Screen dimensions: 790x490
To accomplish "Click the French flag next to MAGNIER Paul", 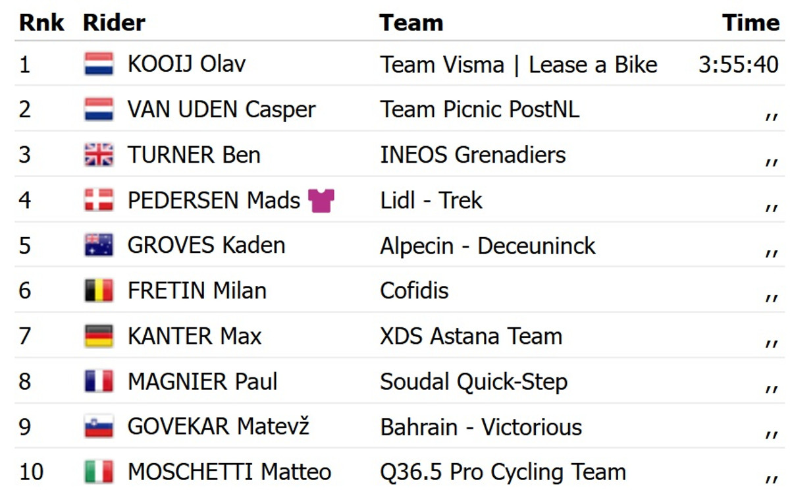I will point(99,381).
